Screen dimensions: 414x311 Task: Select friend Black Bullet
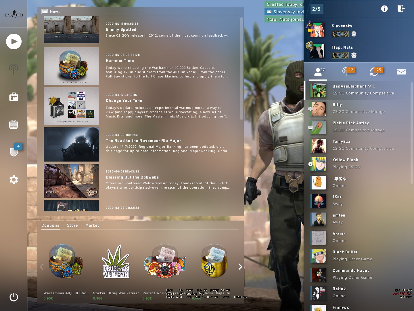357,256
